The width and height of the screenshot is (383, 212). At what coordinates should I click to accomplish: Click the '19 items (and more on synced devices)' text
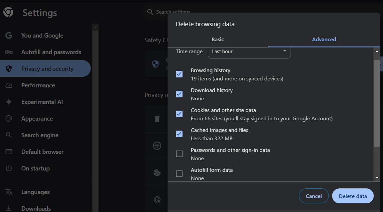(x=237, y=79)
